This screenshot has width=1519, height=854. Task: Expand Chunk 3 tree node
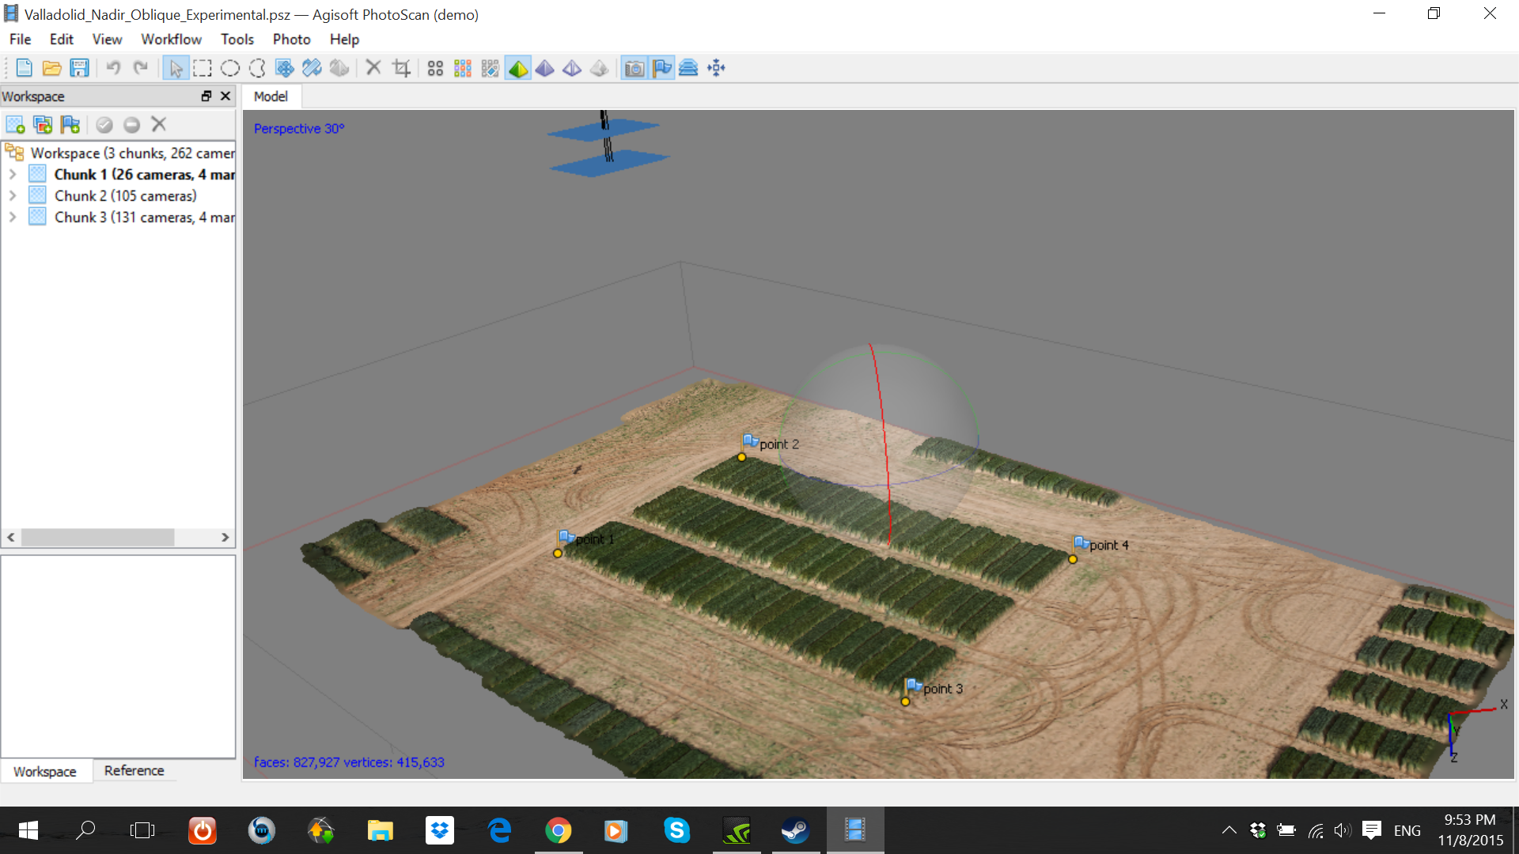13,217
